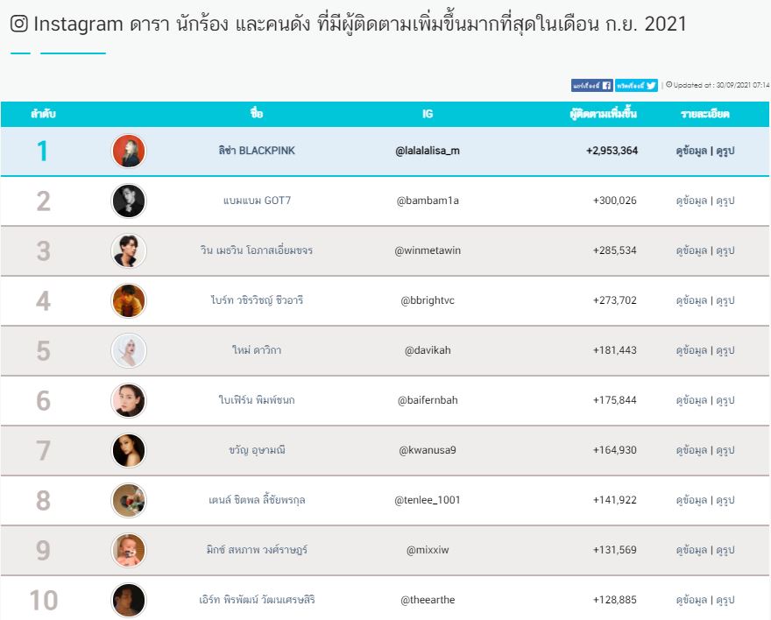Click the Instagram logo in the heading
The image size is (771, 620).
[18, 25]
